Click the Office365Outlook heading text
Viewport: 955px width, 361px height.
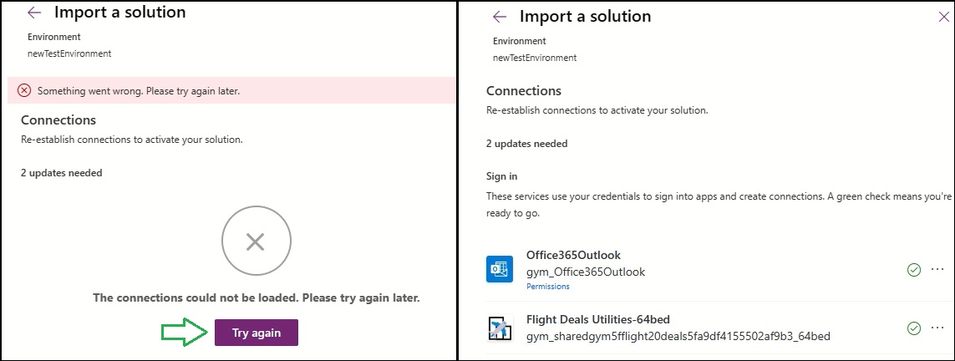[x=573, y=255]
